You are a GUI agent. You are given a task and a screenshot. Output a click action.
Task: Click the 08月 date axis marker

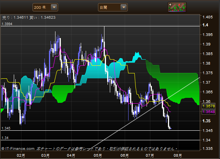pyautogui.click(x=178, y=156)
